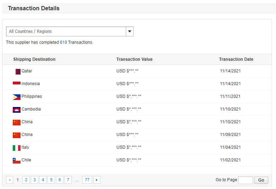
Task: Open the 610 transactions link
Action: 63,42
